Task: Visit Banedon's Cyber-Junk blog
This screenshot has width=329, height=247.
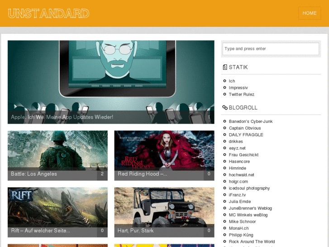Action: (x=251, y=121)
